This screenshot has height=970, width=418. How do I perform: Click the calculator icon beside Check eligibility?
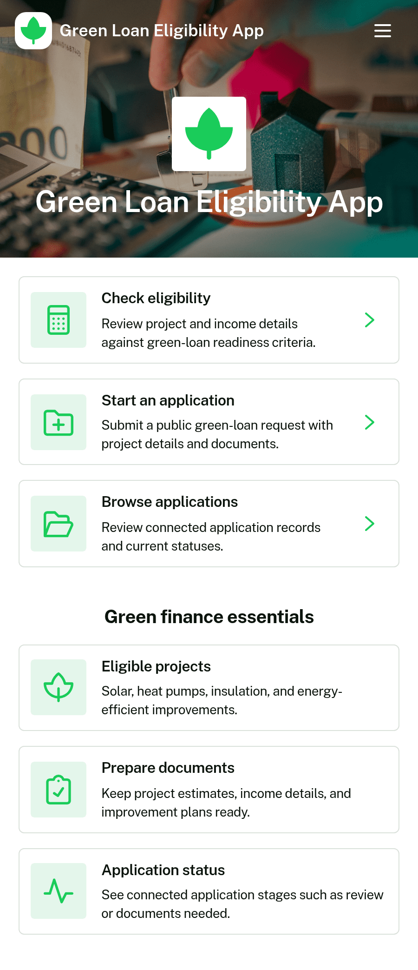tap(59, 320)
